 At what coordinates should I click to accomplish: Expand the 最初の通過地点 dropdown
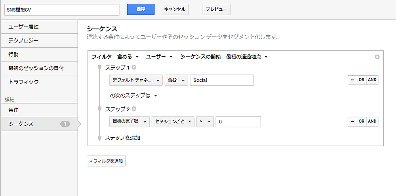(x=247, y=57)
